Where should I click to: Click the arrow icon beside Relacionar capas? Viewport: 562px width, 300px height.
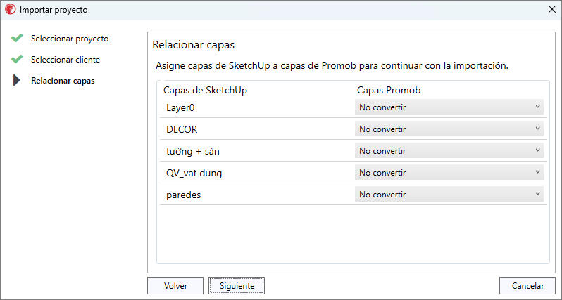[x=18, y=81]
